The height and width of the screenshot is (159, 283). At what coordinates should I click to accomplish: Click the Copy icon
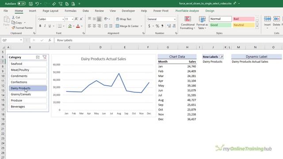(13, 23)
